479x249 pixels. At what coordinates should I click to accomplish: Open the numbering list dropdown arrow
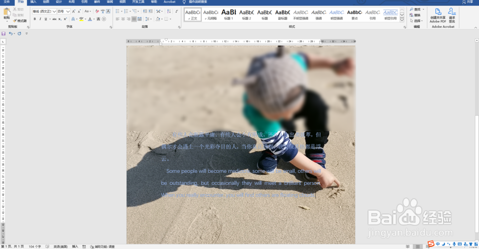(130, 11)
